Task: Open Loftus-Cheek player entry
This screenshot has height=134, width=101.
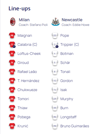Action: [29, 54]
